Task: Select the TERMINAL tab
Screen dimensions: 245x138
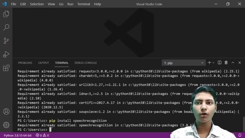Action: (62, 63)
